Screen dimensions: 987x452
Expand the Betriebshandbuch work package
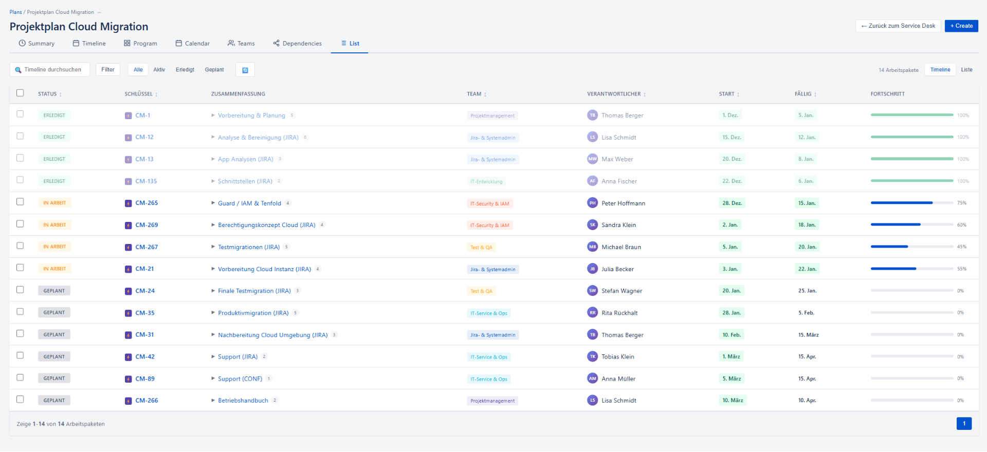pyautogui.click(x=213, y=401)
